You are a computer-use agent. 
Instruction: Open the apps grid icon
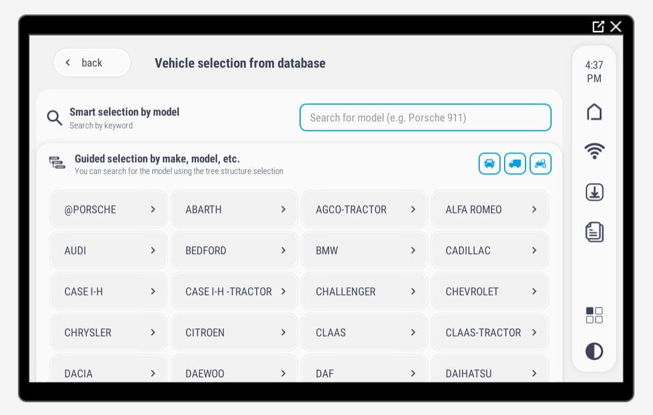coord(594,315)
